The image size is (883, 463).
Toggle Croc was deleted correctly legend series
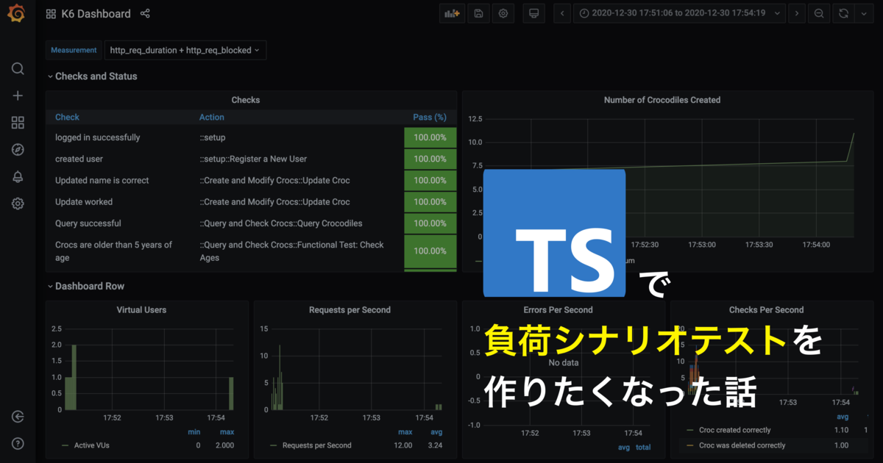742,445
